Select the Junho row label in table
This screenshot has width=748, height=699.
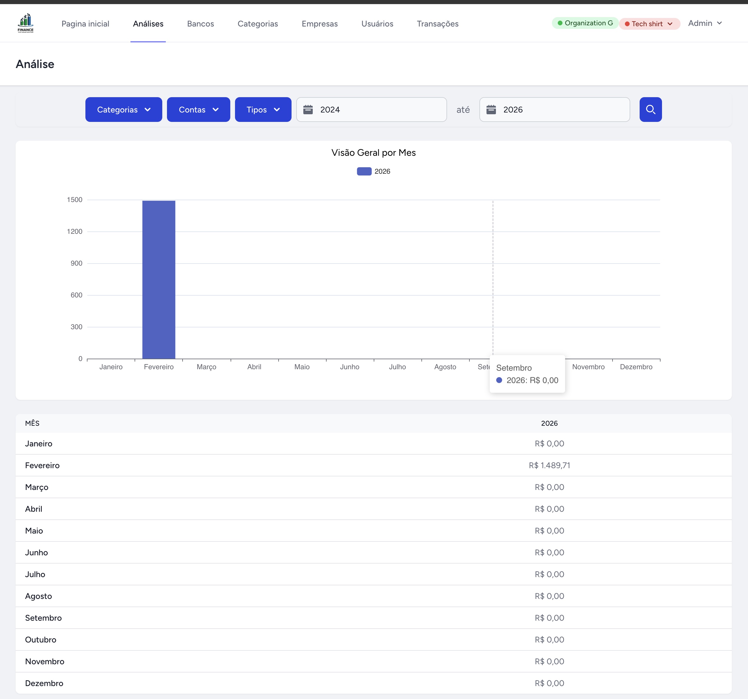coord(37,553)
